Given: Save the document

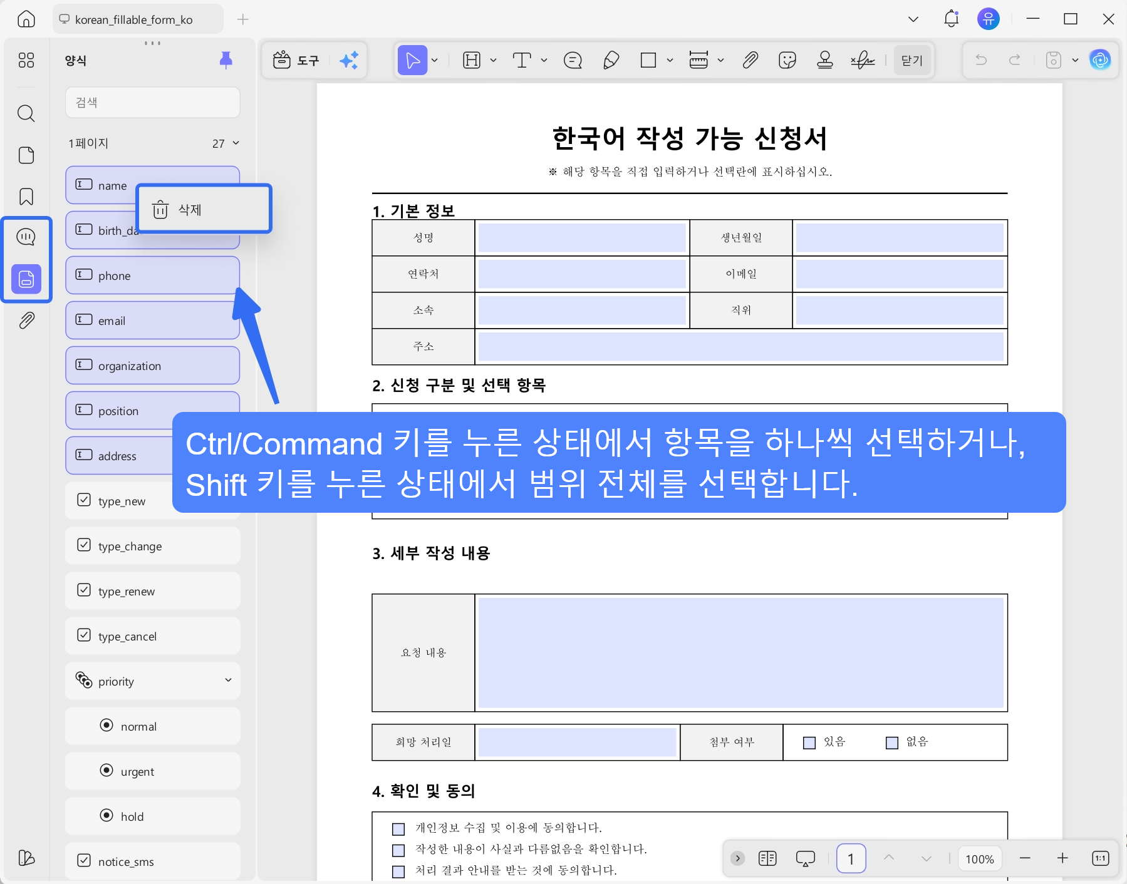Looking at the screenshot, I should pos(1054,60).
